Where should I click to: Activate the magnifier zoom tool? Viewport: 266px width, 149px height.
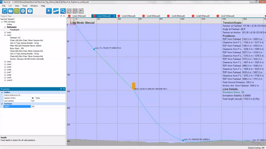coord(63,11)
